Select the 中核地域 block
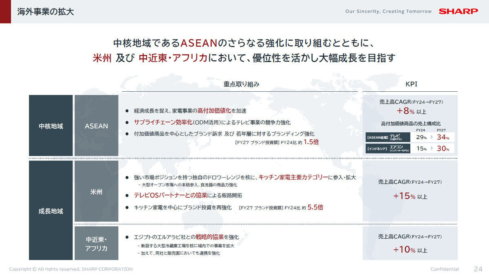 (51, 125)
